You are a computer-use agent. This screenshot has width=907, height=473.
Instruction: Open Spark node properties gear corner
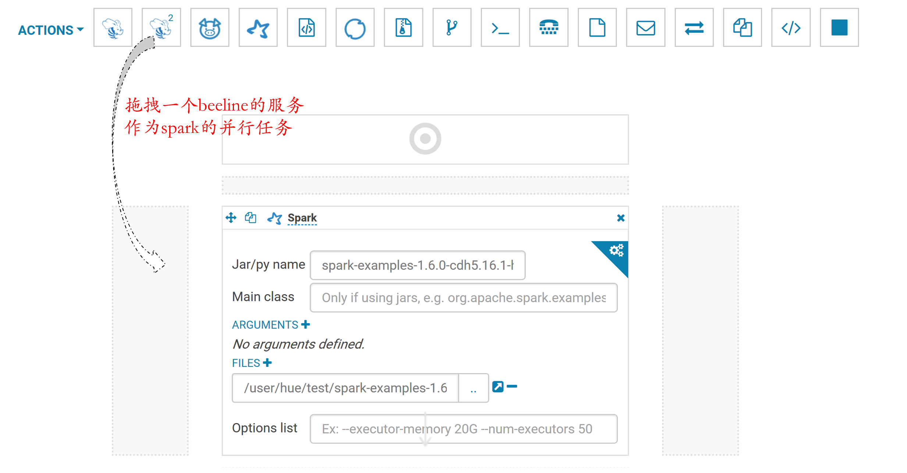click(x=616, y=251)
